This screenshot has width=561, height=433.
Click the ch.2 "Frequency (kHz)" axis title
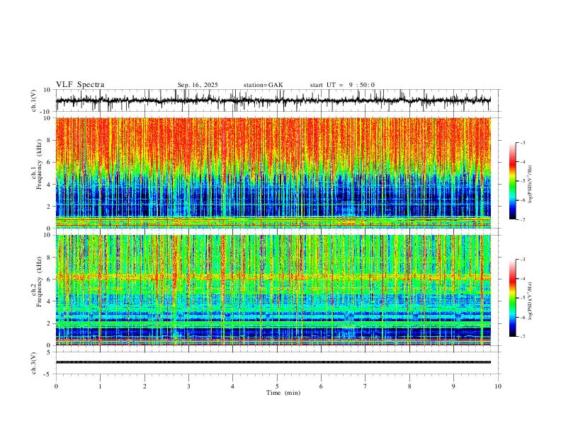point(39,282)
